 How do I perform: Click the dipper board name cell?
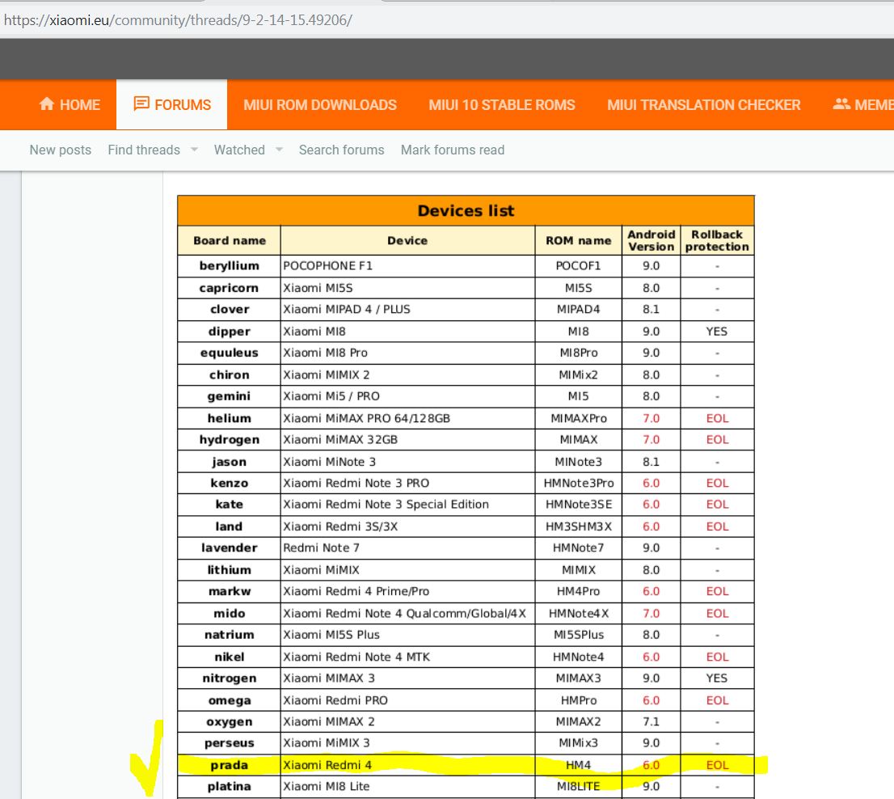pos(230,332)
